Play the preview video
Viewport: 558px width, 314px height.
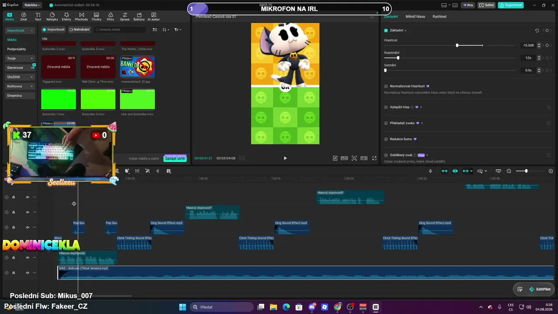(x=285, y=158)
